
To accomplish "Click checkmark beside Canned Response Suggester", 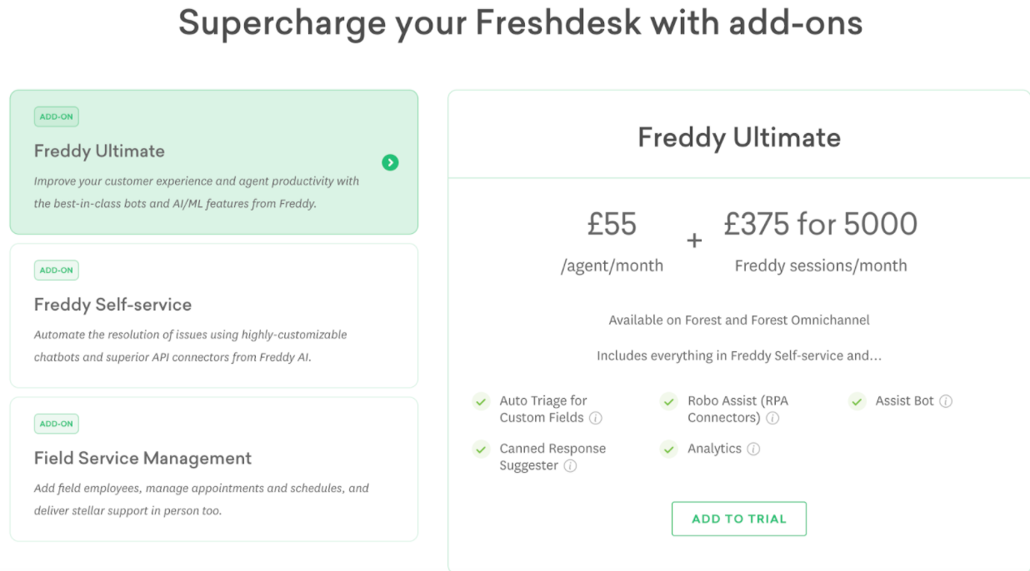I will tap(481, 449).
